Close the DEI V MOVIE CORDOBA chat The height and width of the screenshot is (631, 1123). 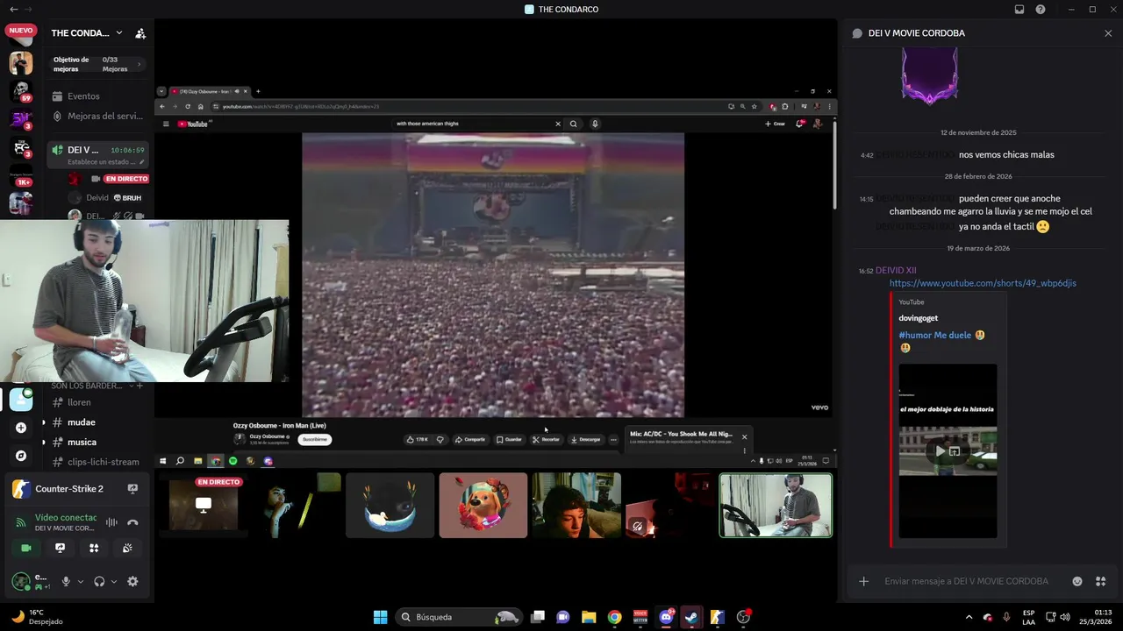(1108, 33)
